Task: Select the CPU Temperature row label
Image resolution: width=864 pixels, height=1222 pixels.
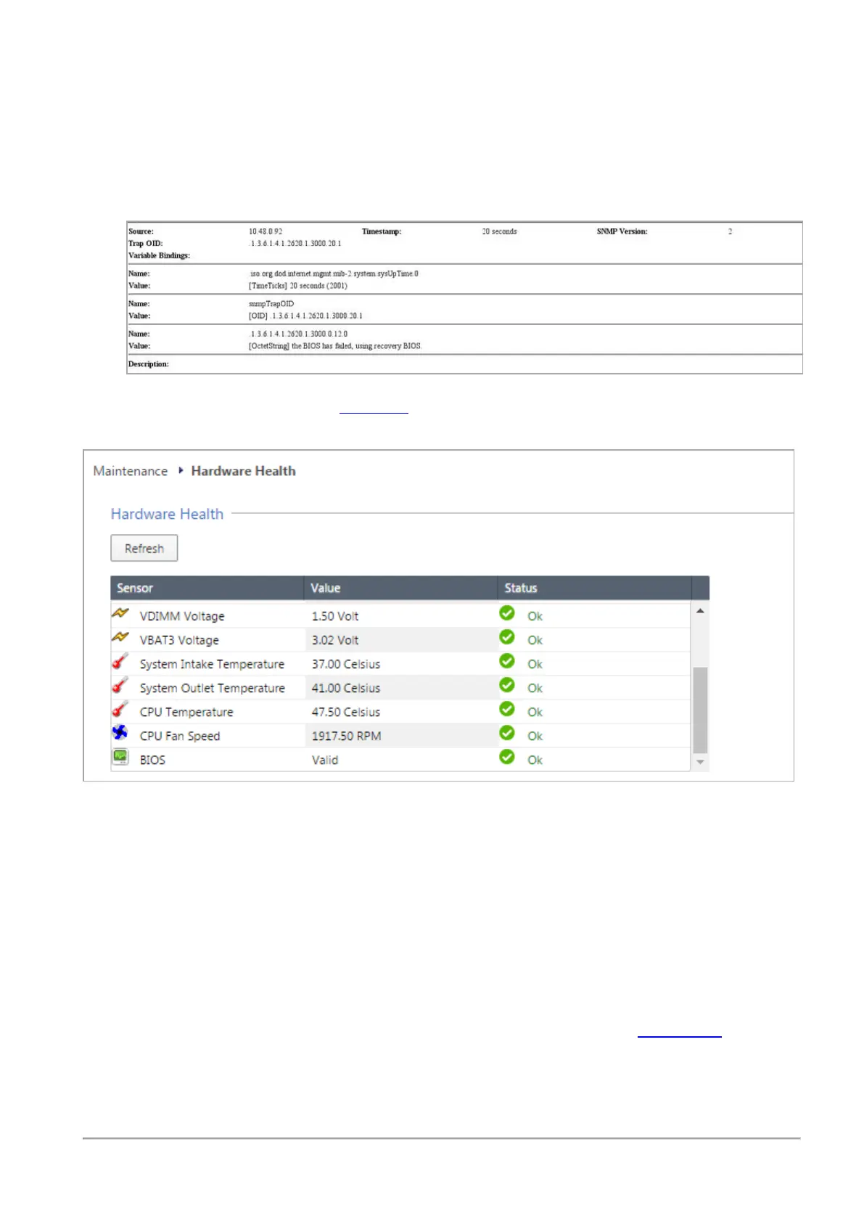Action: click(186, 713)
